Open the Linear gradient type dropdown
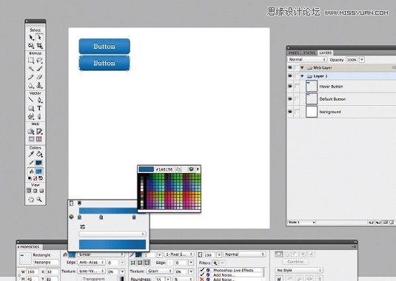Screen dimensions: 396x281 point(101,254)
